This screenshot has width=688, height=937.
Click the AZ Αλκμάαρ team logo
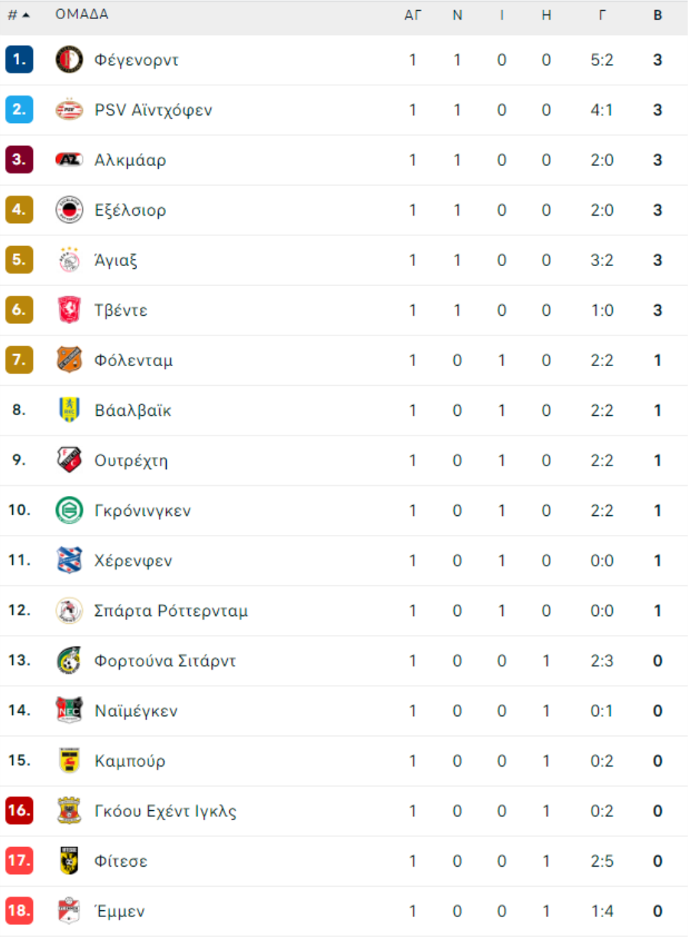(x=70, y=160)
